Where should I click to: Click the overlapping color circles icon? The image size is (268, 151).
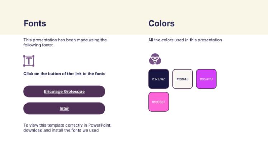(x=155, y=59)
